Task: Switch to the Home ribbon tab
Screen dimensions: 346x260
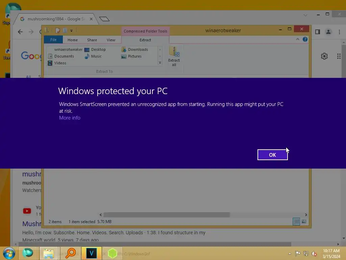Action: pyautogui.click(x=73, y=40)
